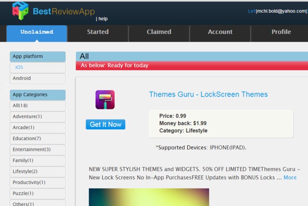Select iOS app platform
The image size is (308, 206).
pos(38,67)
